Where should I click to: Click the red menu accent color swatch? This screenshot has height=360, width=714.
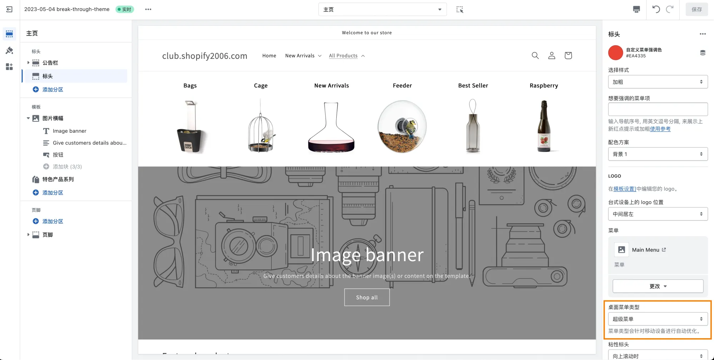[x=615, y=52]
